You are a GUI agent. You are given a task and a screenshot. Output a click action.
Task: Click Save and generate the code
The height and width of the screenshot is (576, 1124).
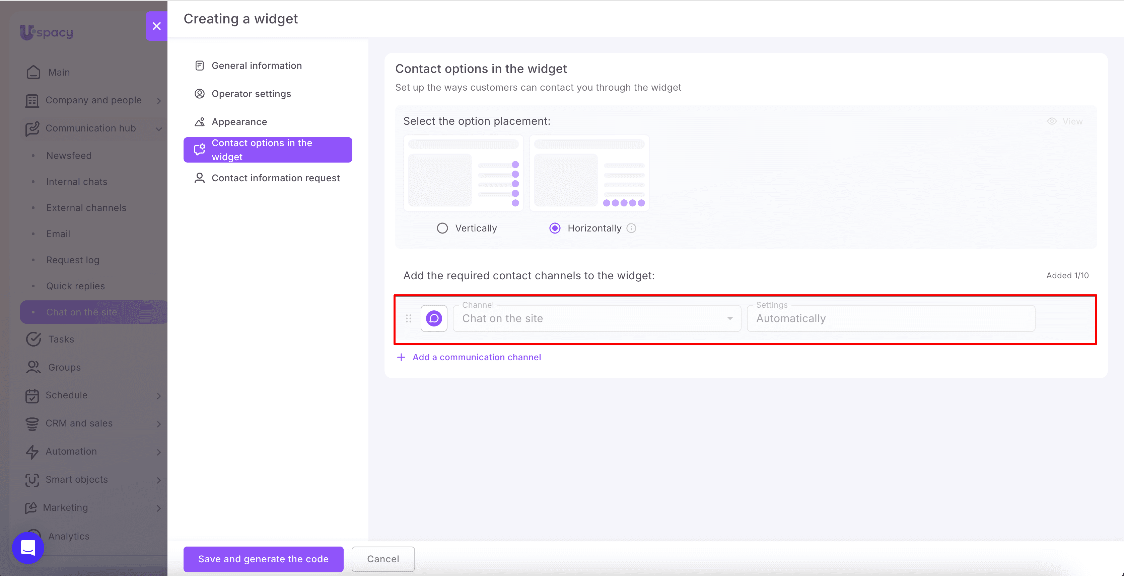264,559
